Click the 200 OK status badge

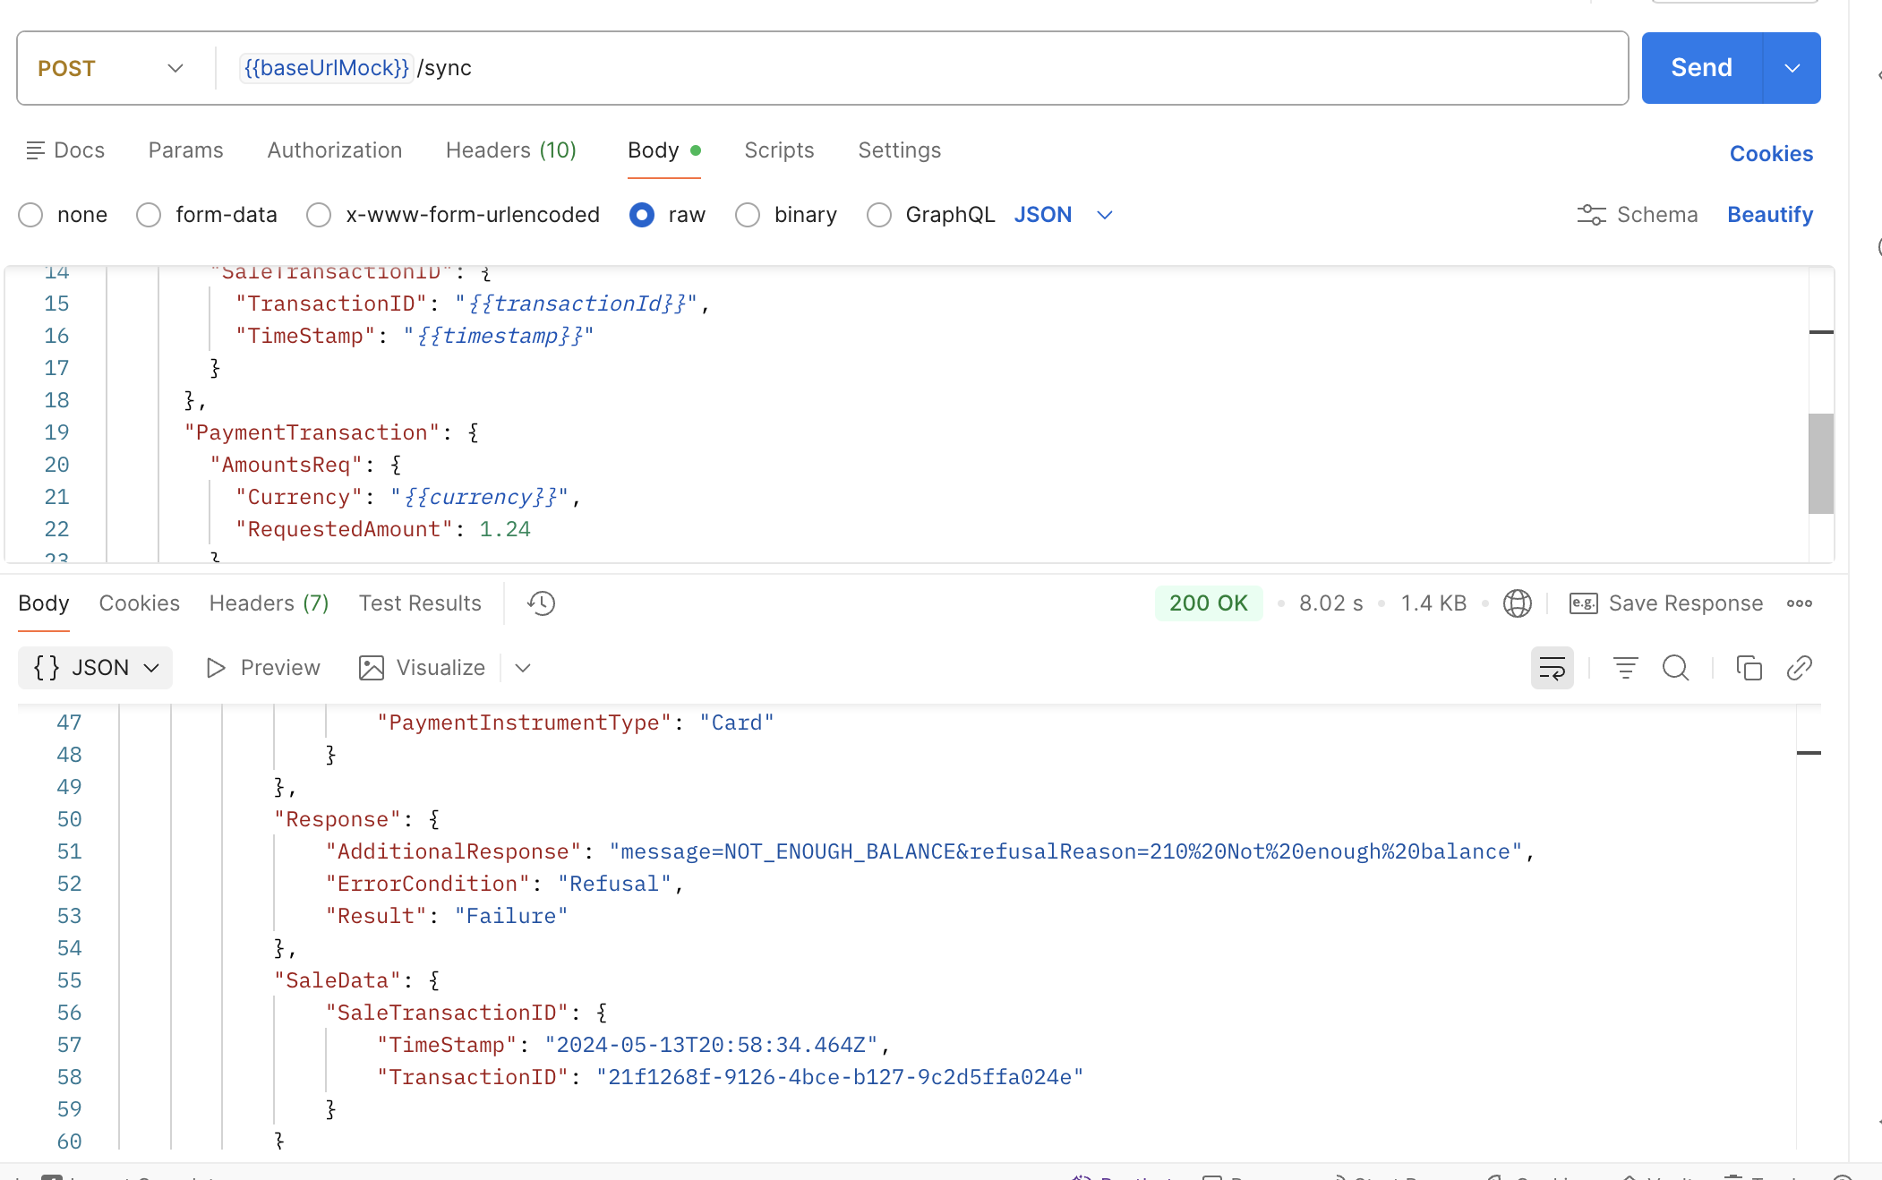(1209, 603)
